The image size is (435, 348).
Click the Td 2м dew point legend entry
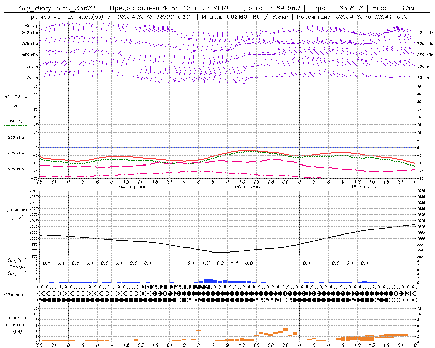[x=16, y=122]
